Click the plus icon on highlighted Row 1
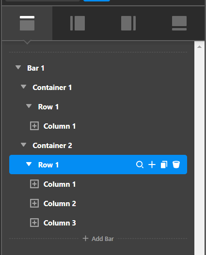Image resolution: width=206 pixels, height=255 pixels. [152, 165]
